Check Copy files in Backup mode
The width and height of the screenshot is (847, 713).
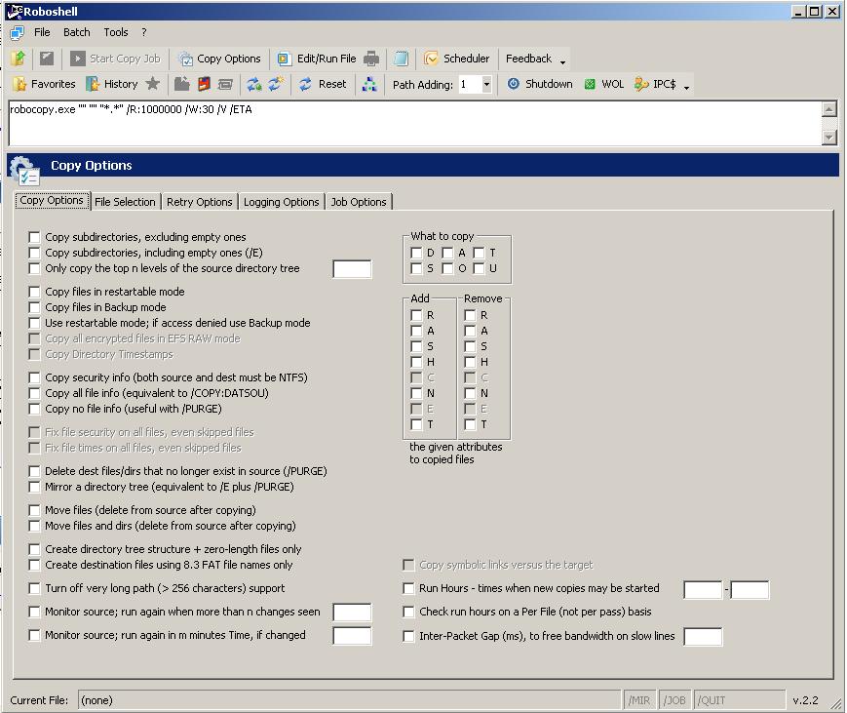pos(34,307)
